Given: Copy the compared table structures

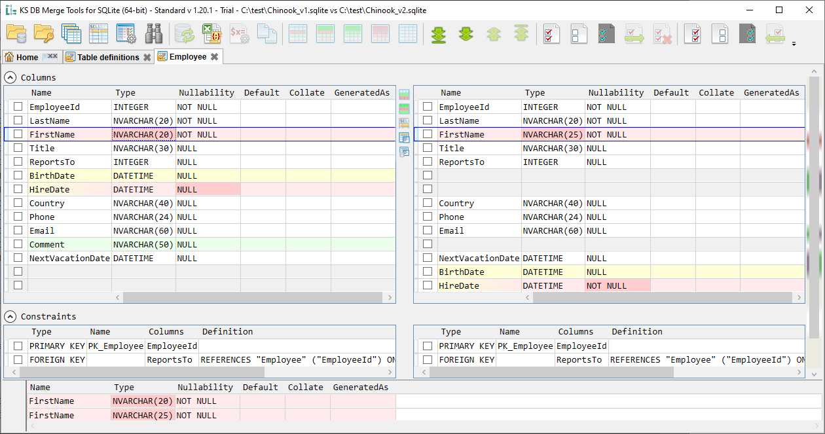Looking at the screenshot, I should click(x=71, y=33).
